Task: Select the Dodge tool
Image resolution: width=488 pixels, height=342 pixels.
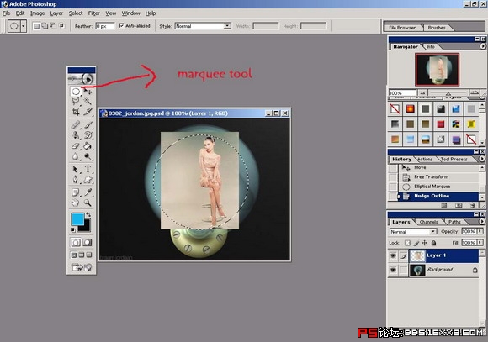Action: tap(88, 156)
